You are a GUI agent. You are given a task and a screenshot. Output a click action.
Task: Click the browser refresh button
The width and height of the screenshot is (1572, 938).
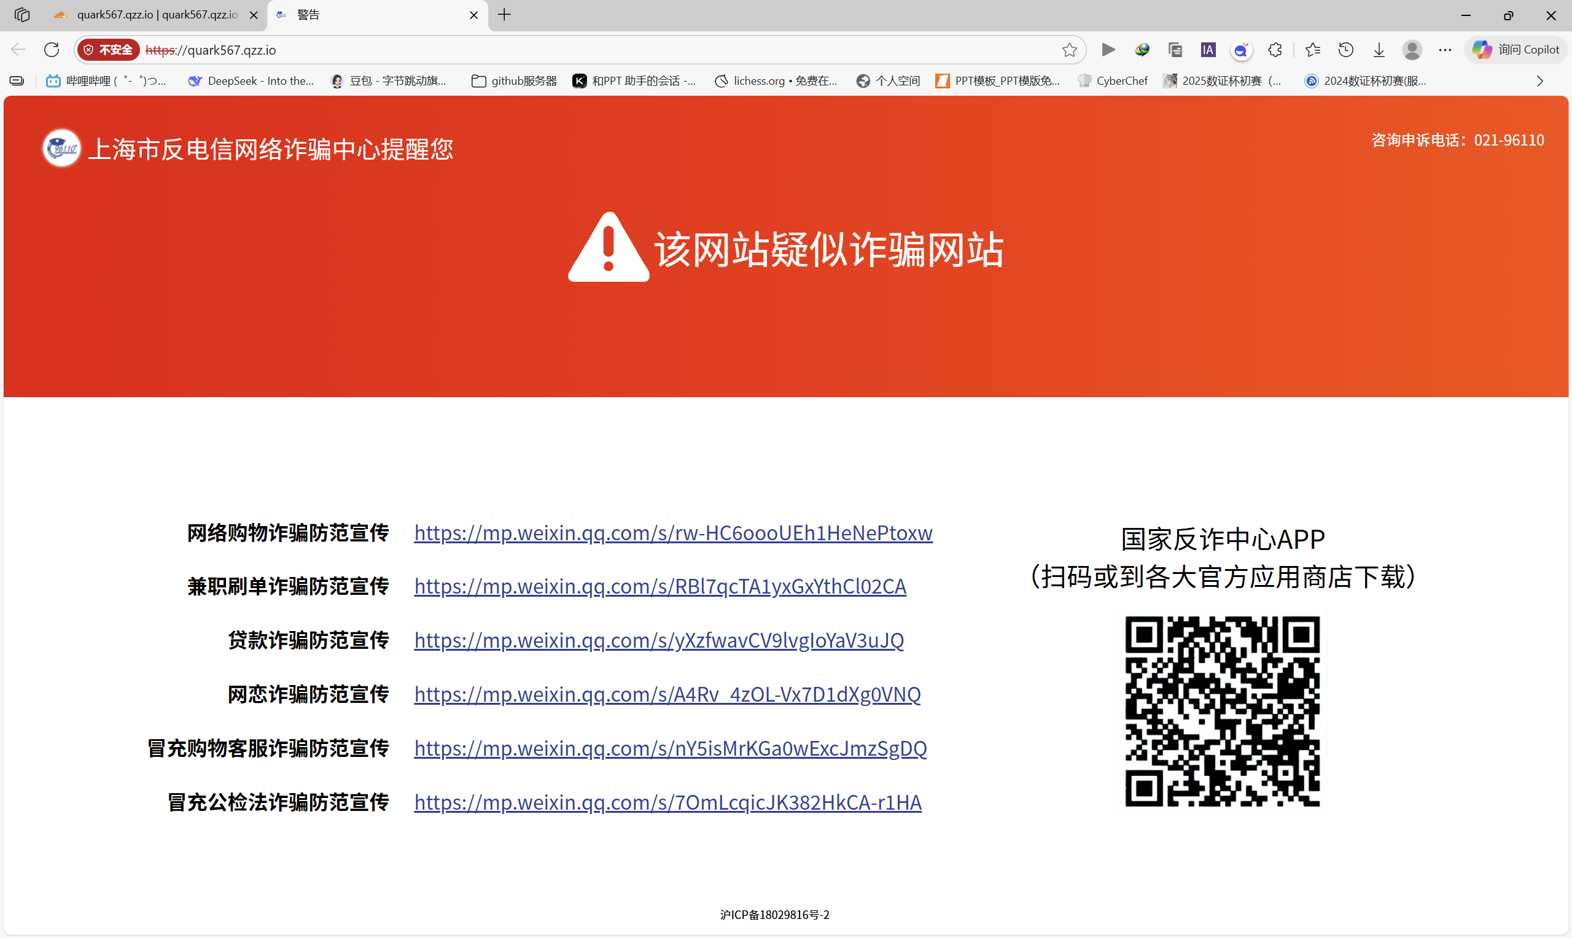52,49
